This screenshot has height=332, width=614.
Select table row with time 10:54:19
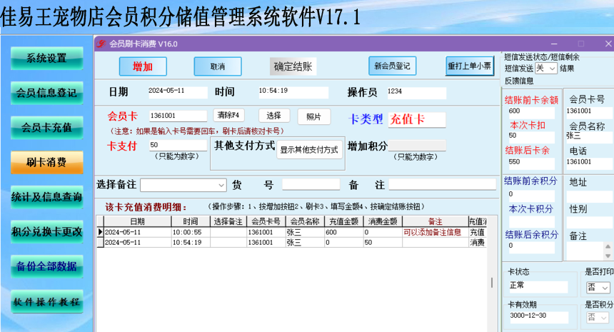coord(292,242)
